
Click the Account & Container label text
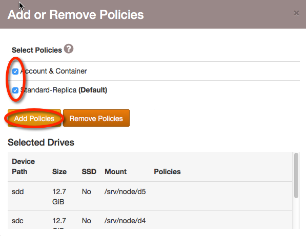[53, 71]
